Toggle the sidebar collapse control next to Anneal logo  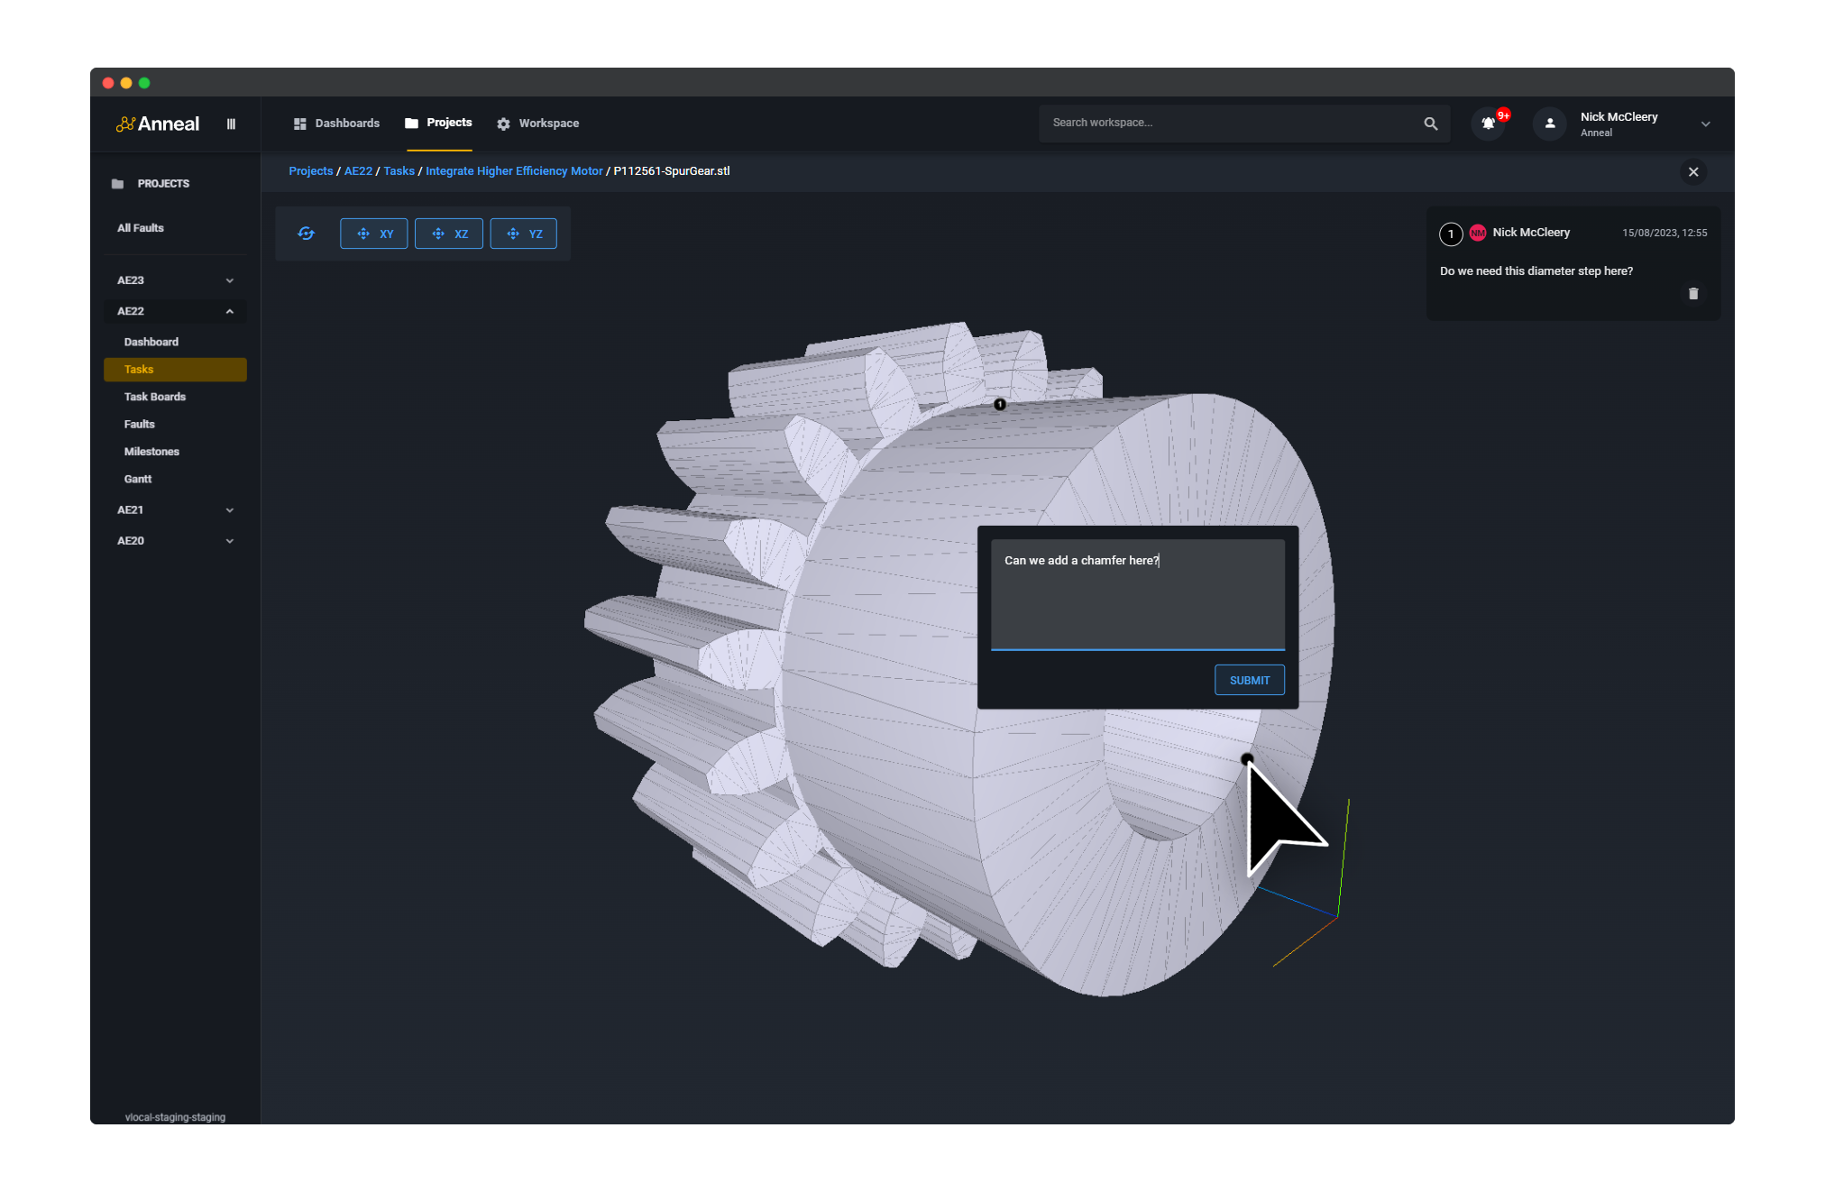coord(231,124)
